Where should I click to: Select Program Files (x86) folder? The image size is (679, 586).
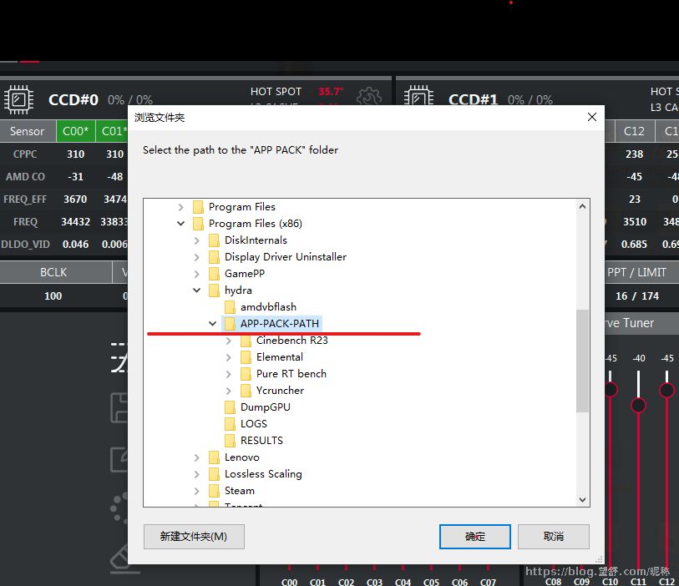(256, 224)
